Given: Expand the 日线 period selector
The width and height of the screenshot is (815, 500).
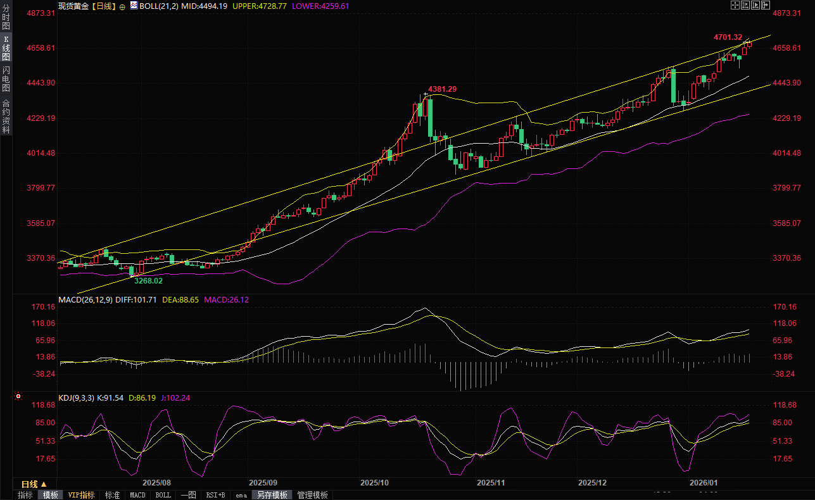Looking at the screenshot, I should (34, 484).
